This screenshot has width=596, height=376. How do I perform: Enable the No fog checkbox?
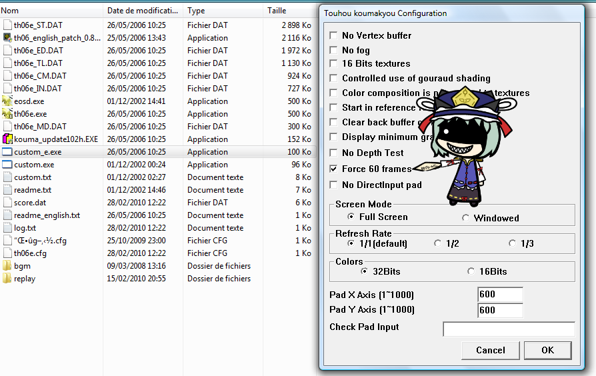click(333, 50)
